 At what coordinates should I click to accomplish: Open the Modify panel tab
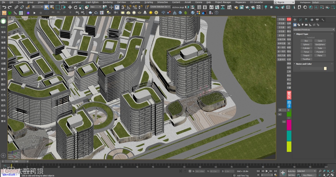click(x=300, y=20)
